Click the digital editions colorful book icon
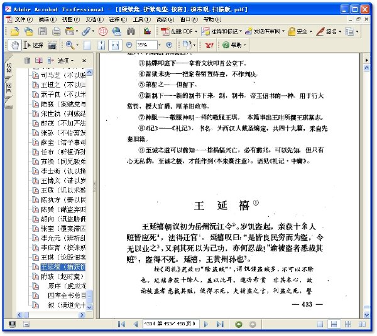 click(147, 31)
